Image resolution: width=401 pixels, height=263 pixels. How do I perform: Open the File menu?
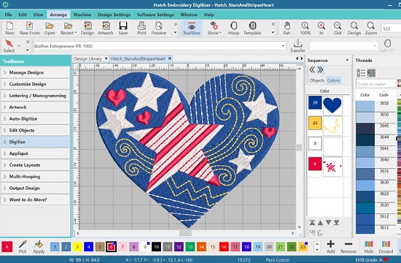(9, 15)
